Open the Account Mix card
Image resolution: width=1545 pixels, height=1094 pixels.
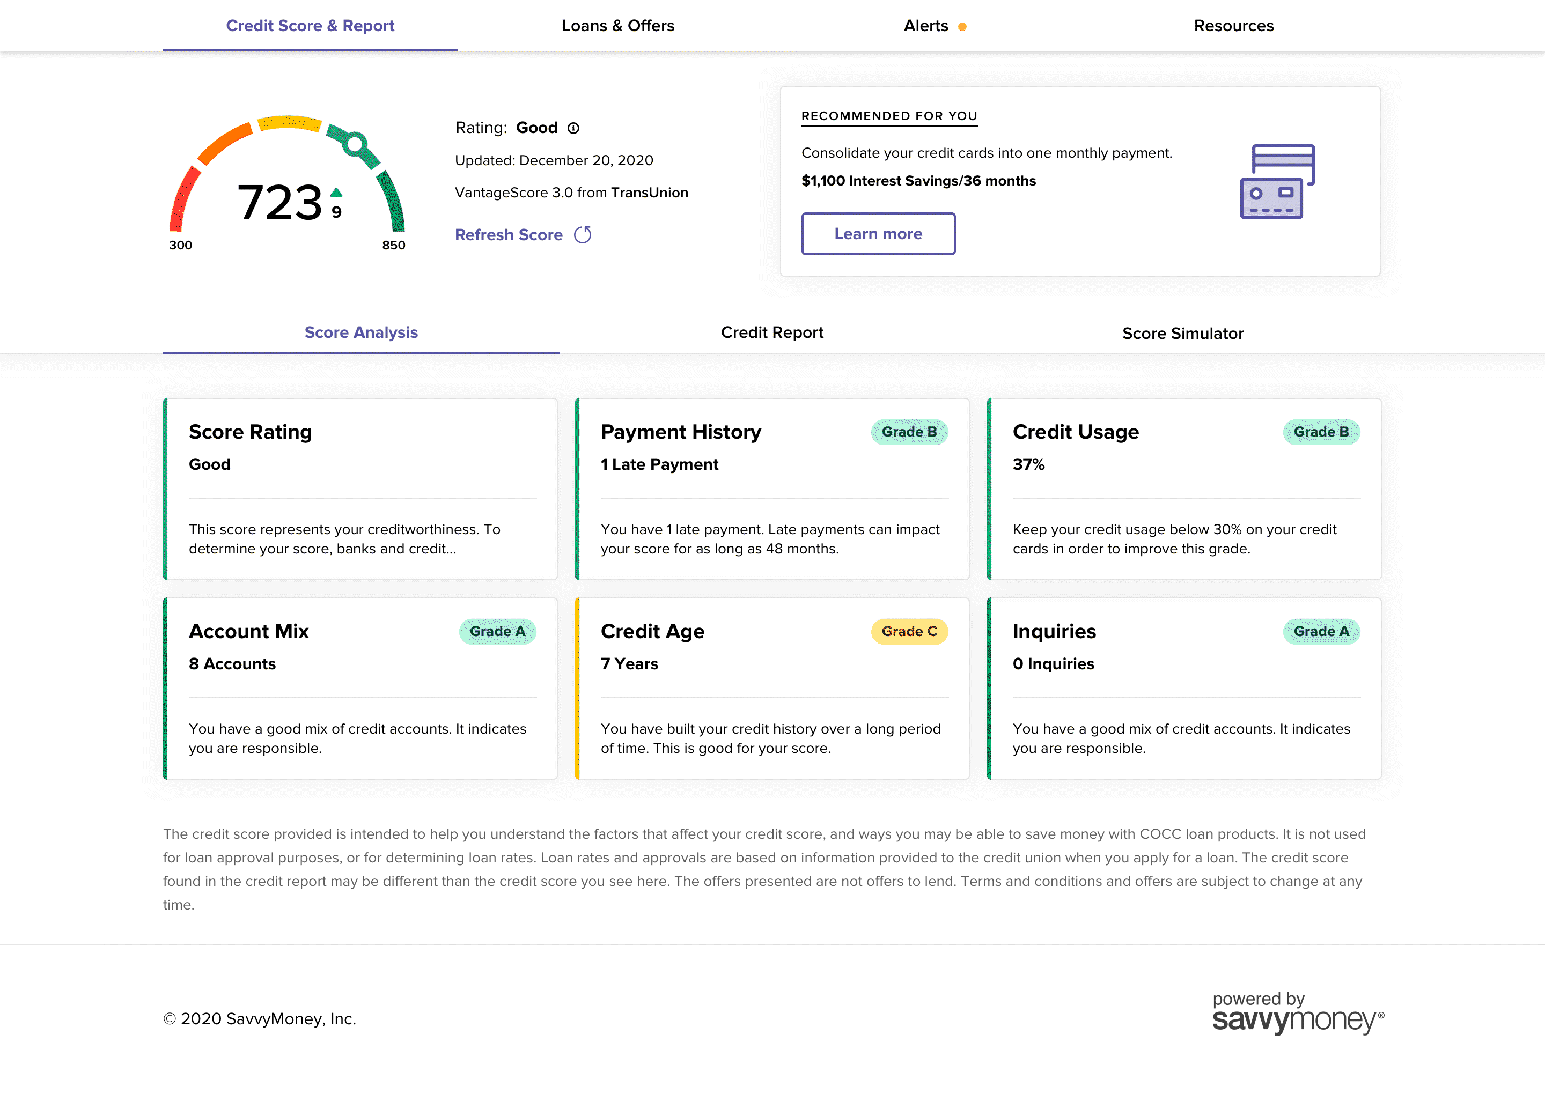(360, 688)
